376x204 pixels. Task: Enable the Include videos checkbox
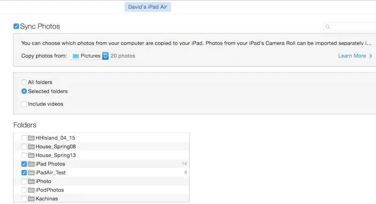coord(24,104)
